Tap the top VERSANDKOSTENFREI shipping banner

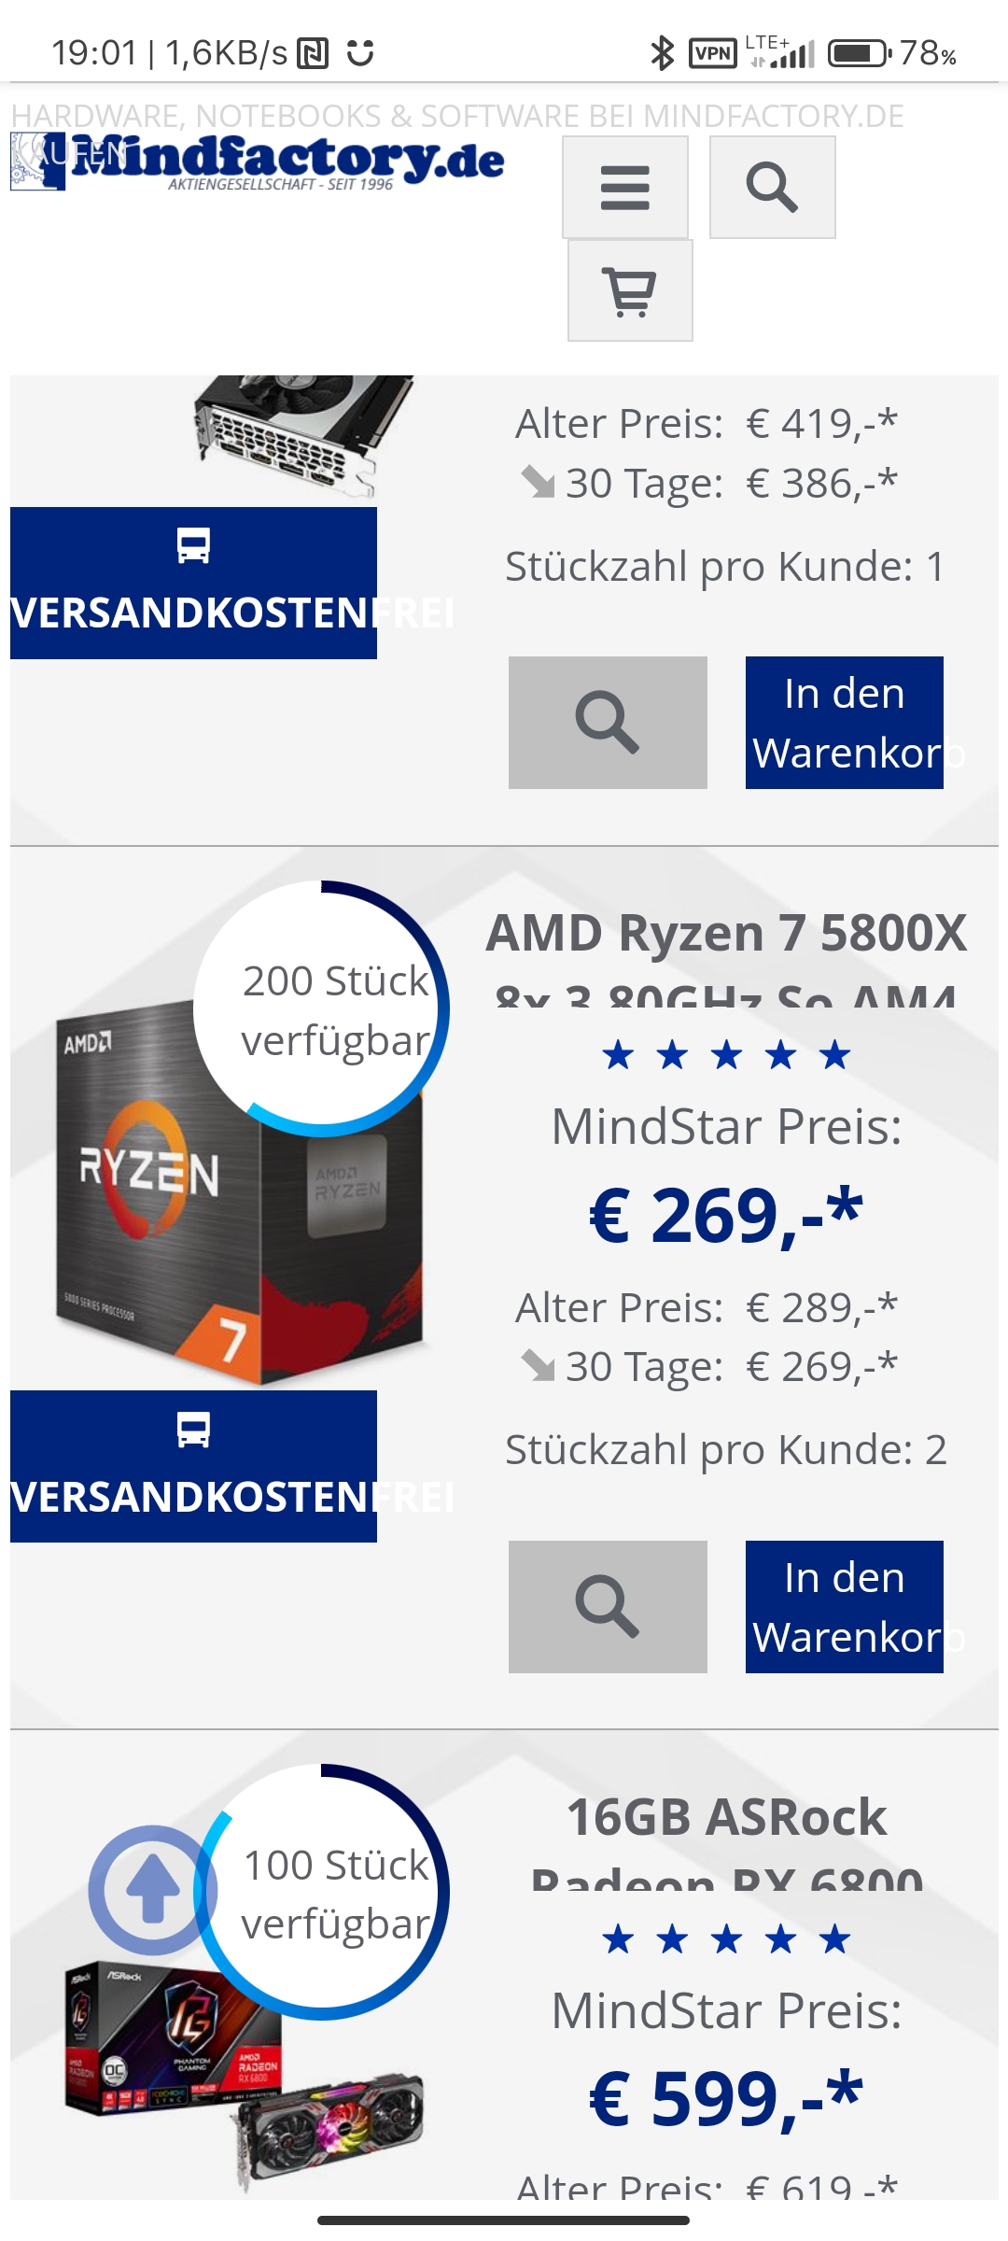193,584
